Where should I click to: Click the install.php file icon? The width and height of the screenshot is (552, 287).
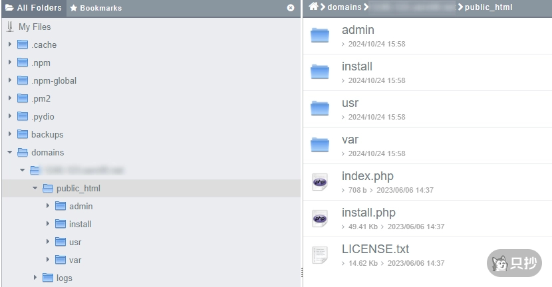[320, 219]
